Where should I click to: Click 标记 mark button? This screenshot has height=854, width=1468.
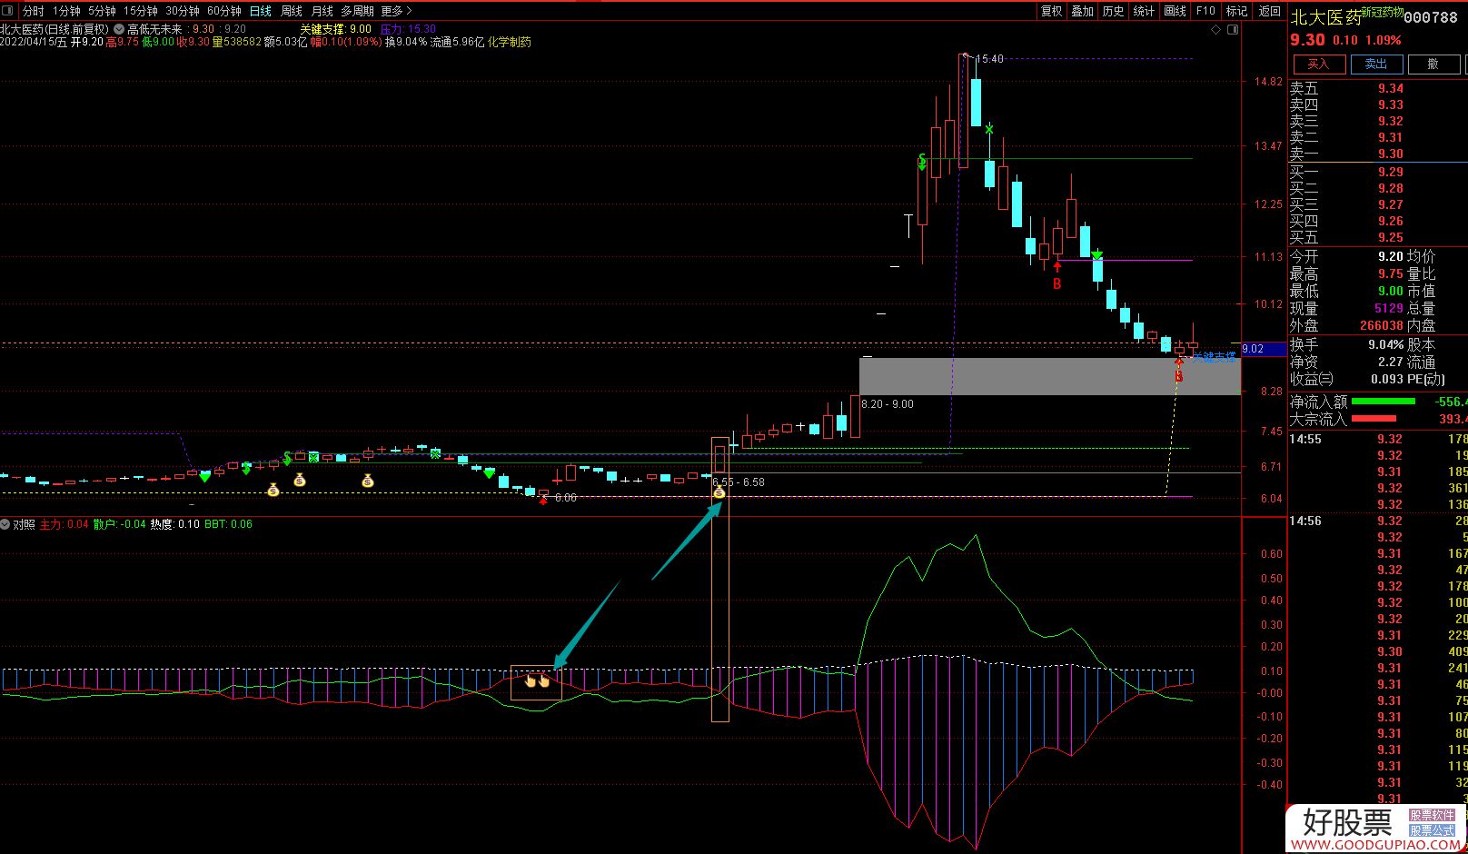pos(1236,11)
